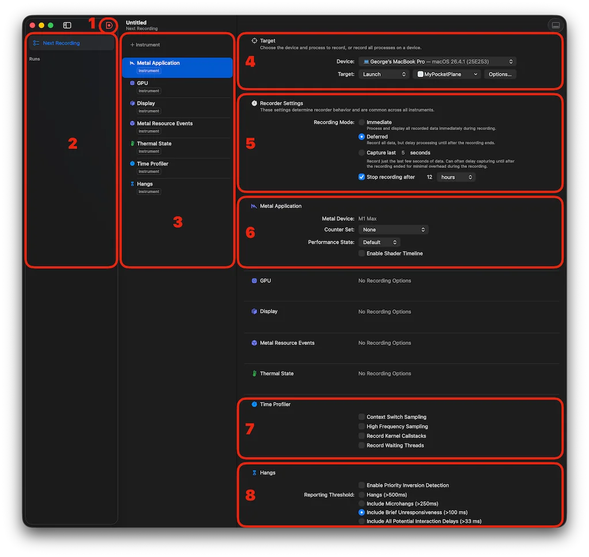The width and height of the screenshot is (589, 557).
Task: Select Metal Application instrument row
Action: pyautogui.click(x=177, y=67)
